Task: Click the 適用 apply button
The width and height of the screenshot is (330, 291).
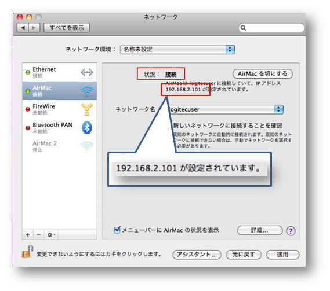Action: [x=282, y=255]
